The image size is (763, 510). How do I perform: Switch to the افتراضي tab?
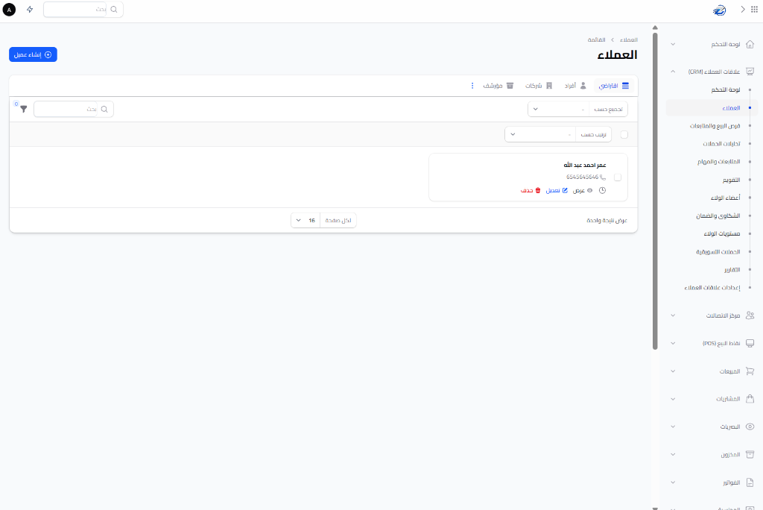click(614, 86)
